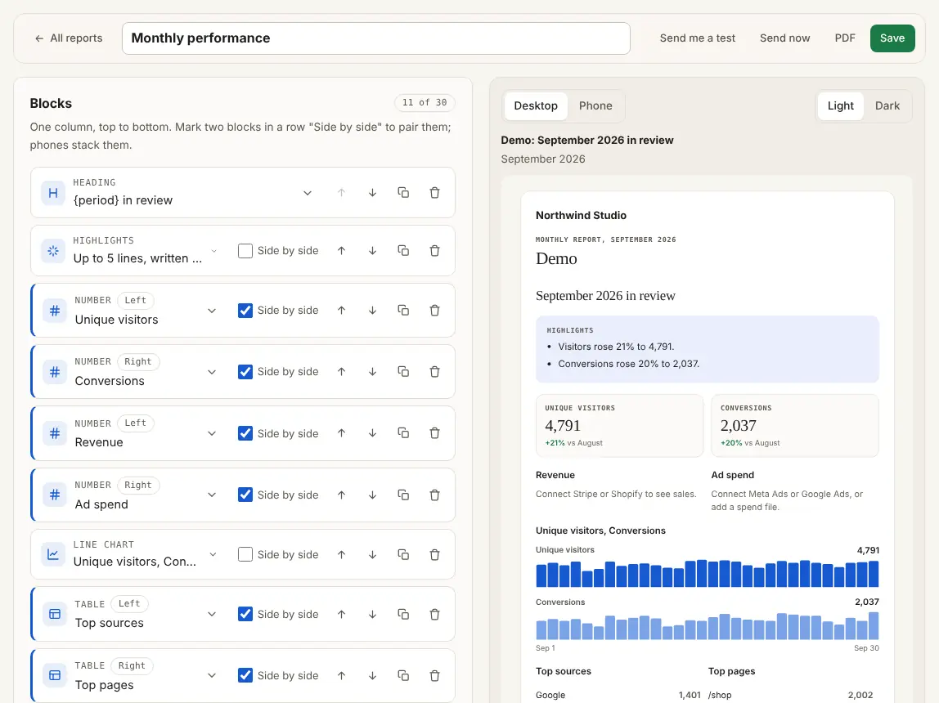Click the Conversions bar chart in preview

point(708,626)
